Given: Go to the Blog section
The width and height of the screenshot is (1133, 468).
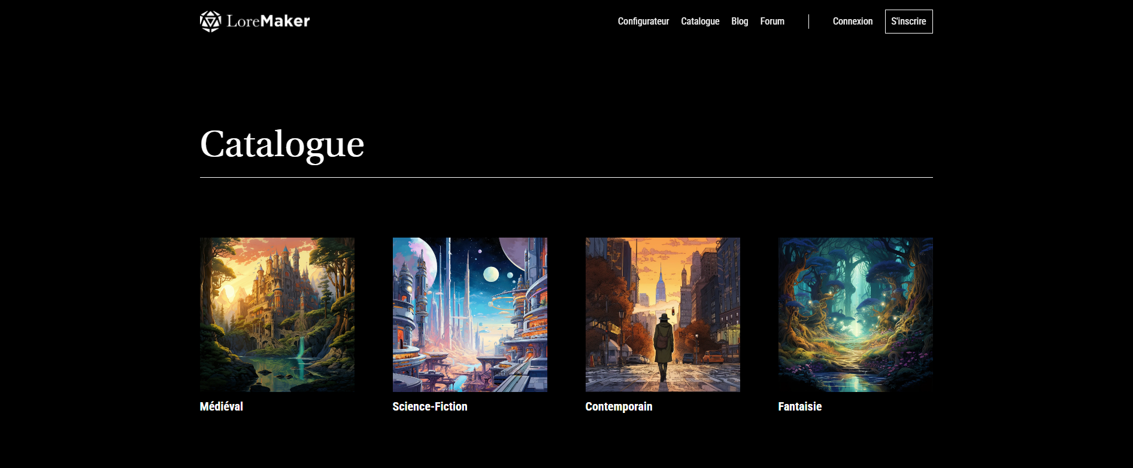Looking at the screenshot, I should pos(740,22).
